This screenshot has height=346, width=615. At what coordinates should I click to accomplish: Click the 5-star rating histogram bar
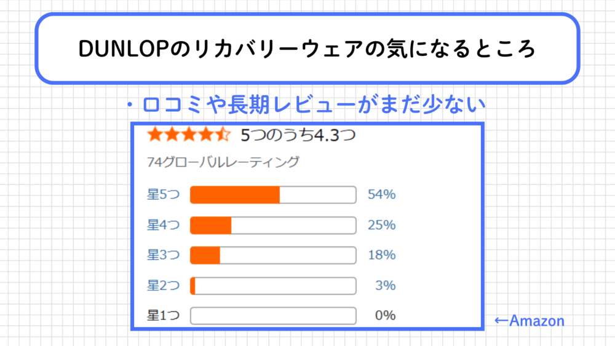[x=273, y=195]
